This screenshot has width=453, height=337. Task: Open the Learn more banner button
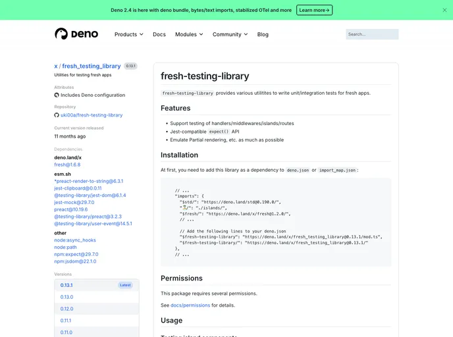pos(314,10)
